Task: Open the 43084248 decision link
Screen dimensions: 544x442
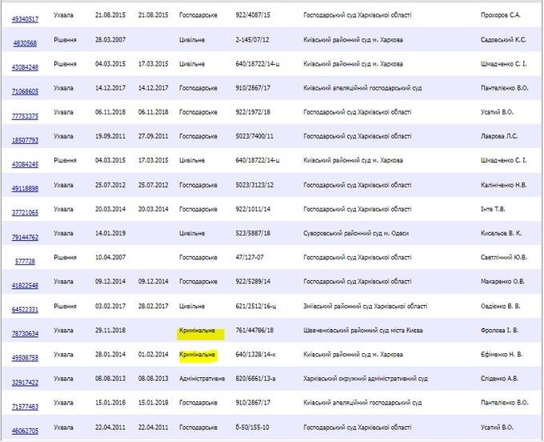Action: coord(25,67)
